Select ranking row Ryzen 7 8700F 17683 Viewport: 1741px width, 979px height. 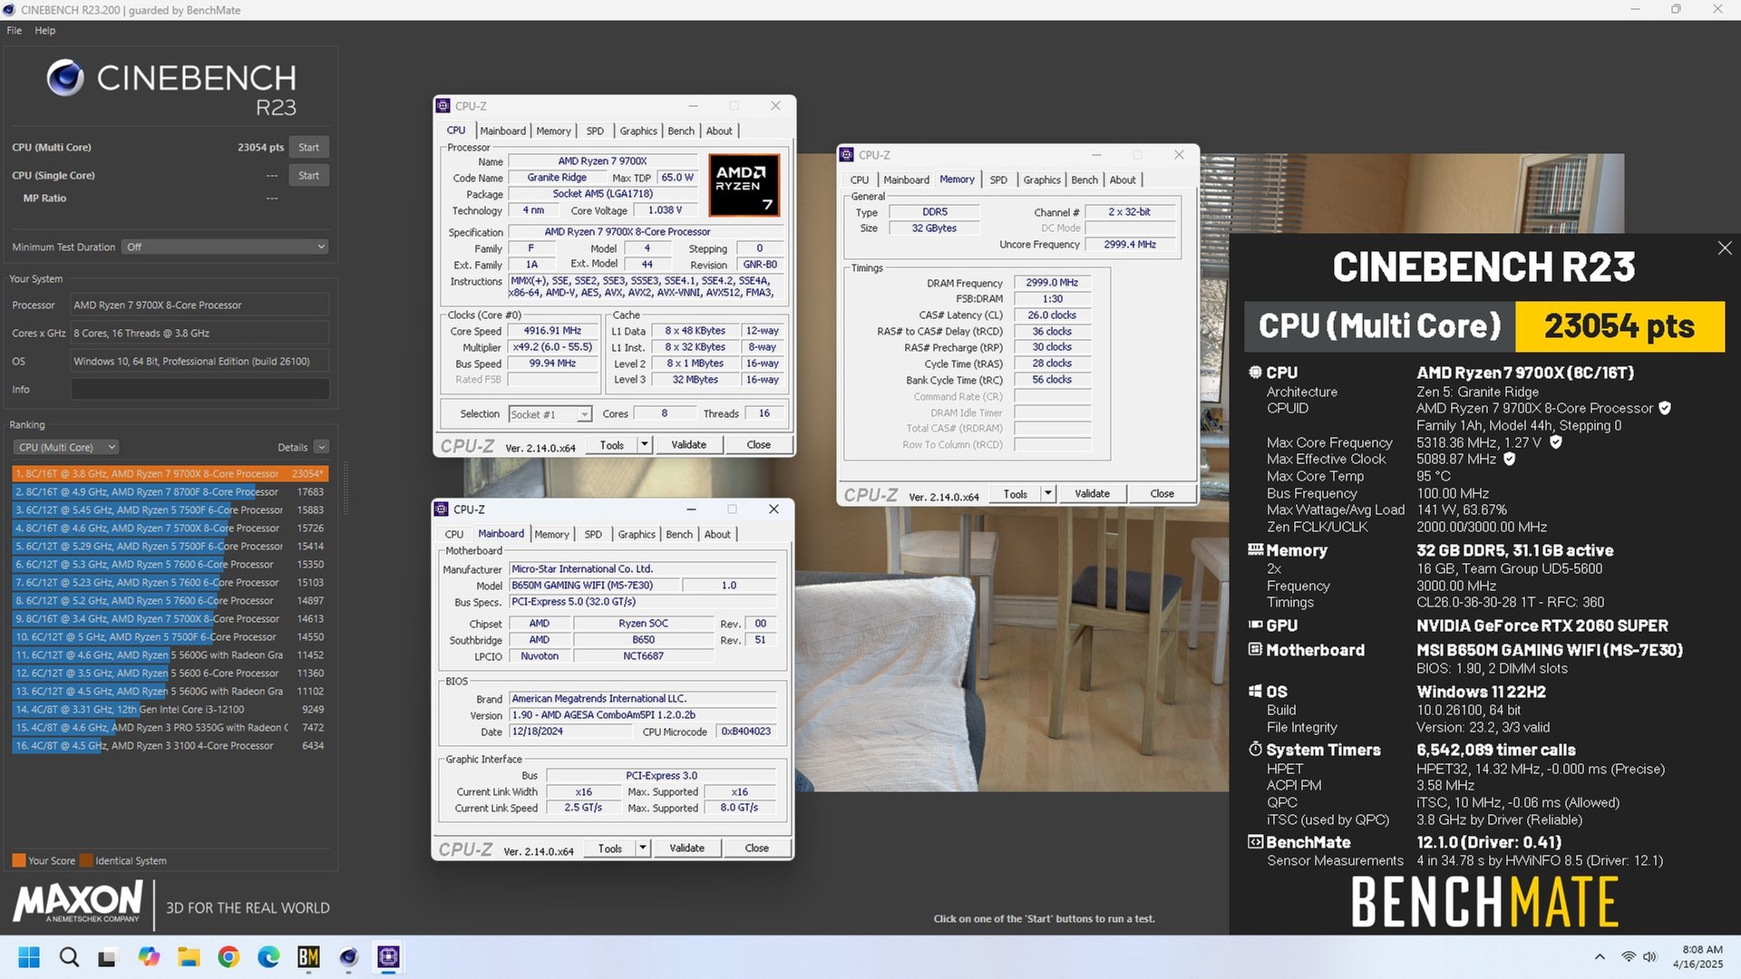click(x=170, y=492)
